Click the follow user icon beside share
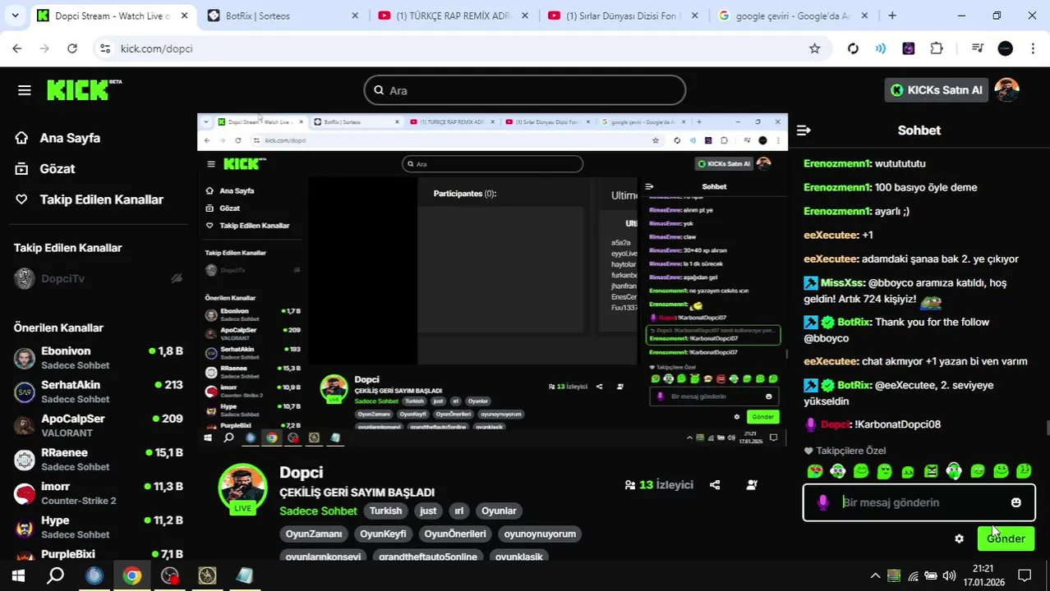Image resolution: width=1050 pixels, height=591 pixels. 751,484
